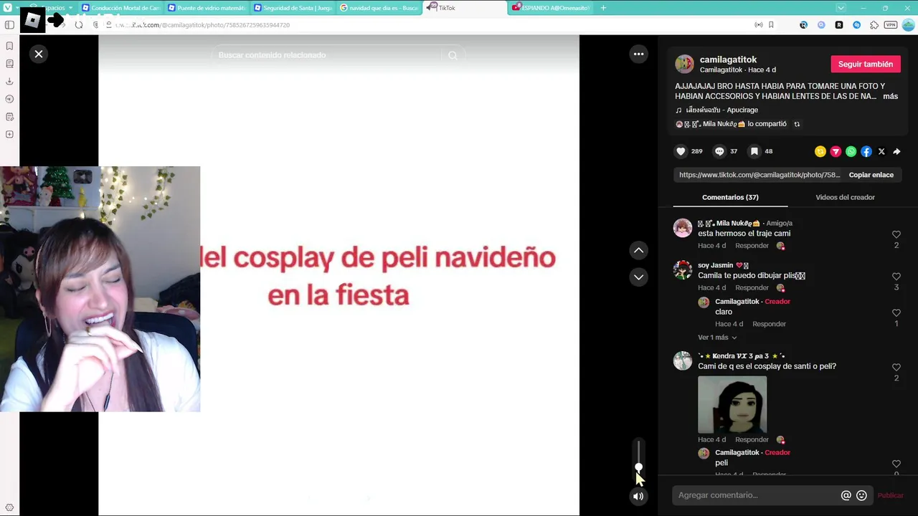Open the Apucirage music link
Image resolution: width=918 pixels, height=516 pixels.
(721, 110)
